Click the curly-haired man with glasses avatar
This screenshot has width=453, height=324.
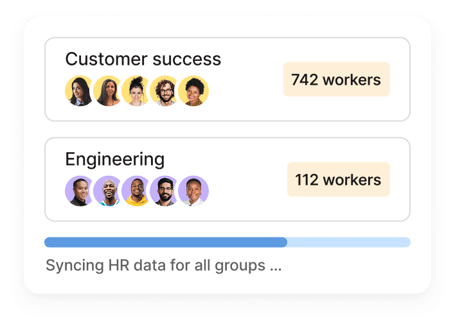pos(164,91)
